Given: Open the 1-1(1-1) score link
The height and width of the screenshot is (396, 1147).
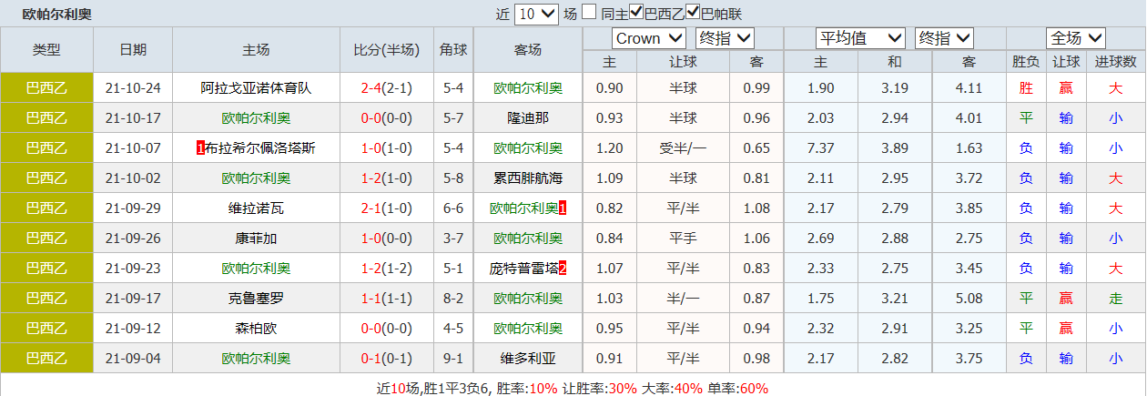Looking at the screenshot, I should (386, 299).
